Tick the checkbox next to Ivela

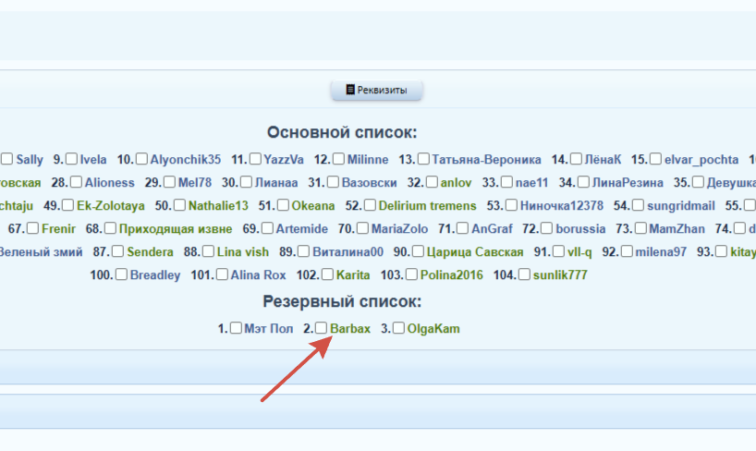pyautogui.click(x=71, y=159)
